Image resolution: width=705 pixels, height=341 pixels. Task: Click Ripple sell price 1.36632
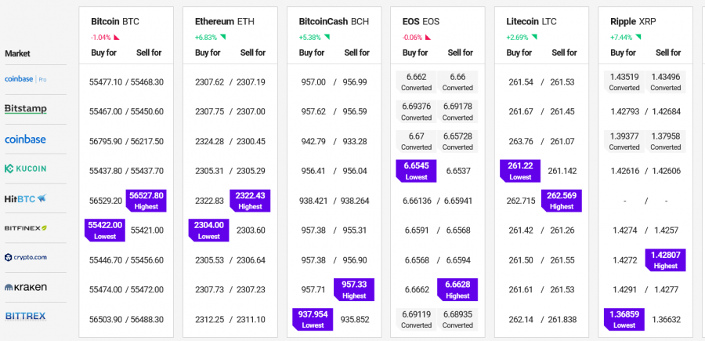(x=667, y=319)
